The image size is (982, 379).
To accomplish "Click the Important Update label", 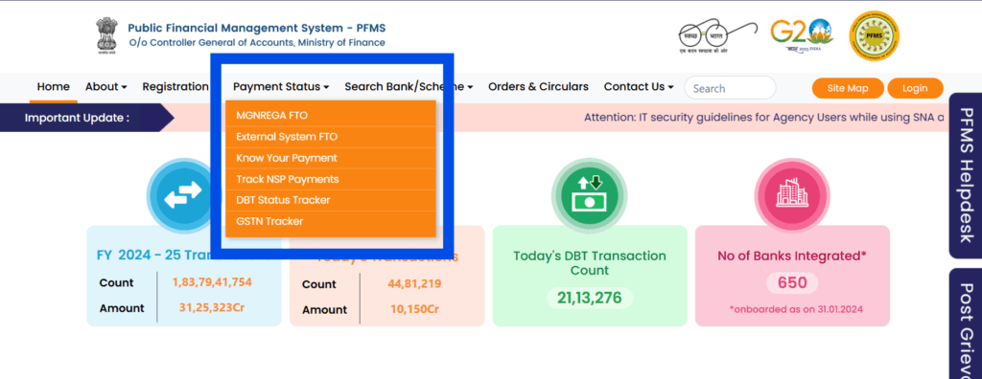I will [77, 118].
